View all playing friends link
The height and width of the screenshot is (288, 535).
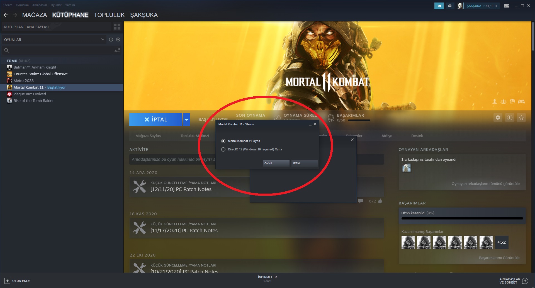(x=485, y=184)
